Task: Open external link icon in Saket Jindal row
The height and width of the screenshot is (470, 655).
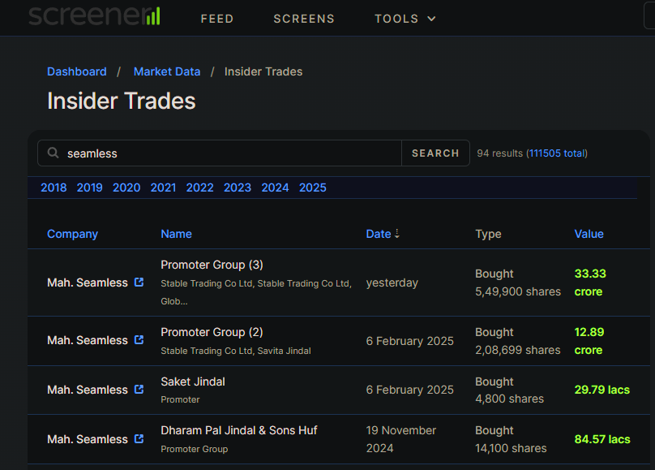Action: pos(139,390)
